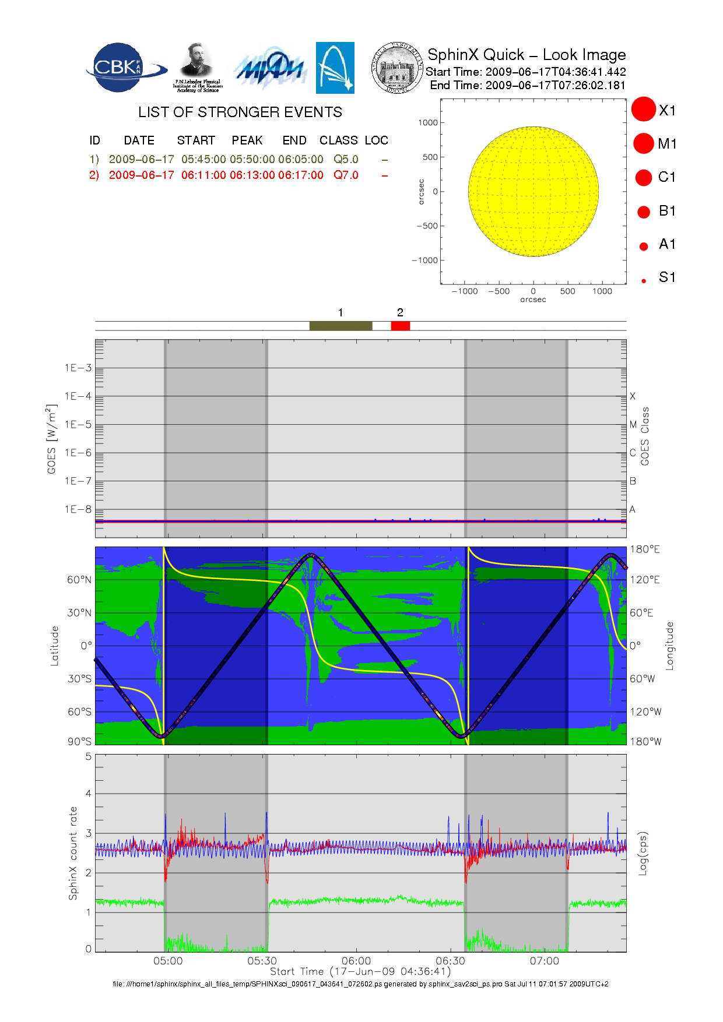Click the S1 small red legend dot
The width and height of the screenshot is (723, 1022).
coord(644,281)
